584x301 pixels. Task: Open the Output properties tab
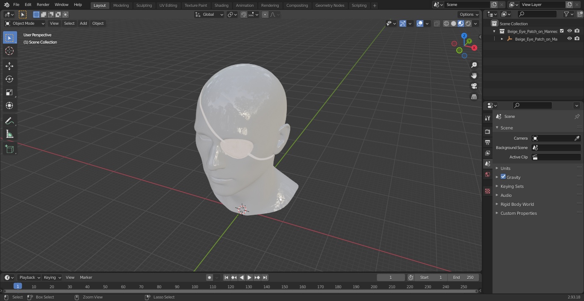487,142
